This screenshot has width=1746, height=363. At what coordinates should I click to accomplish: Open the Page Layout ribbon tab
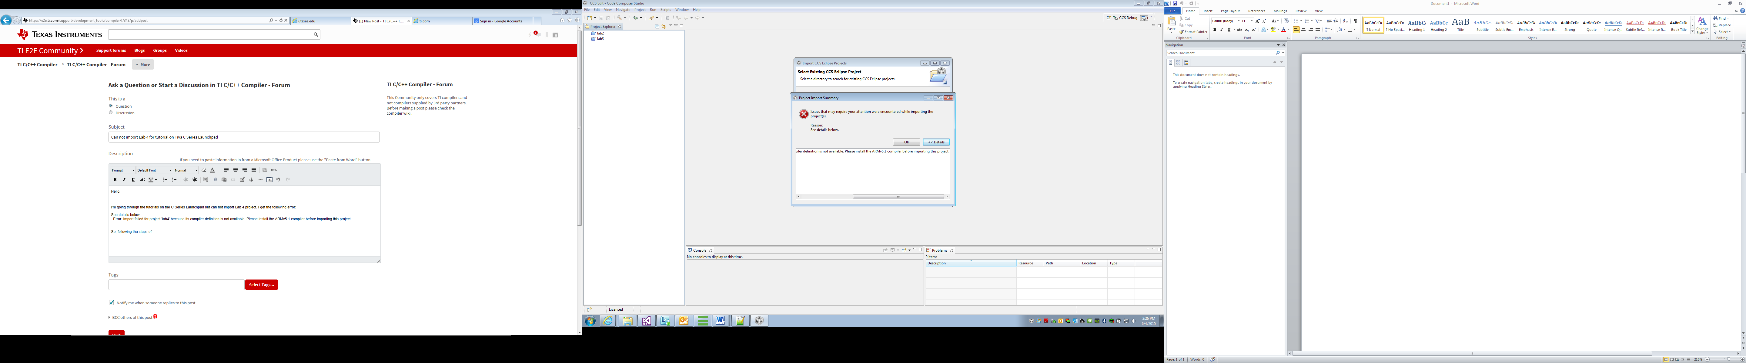coord(1229,11)
